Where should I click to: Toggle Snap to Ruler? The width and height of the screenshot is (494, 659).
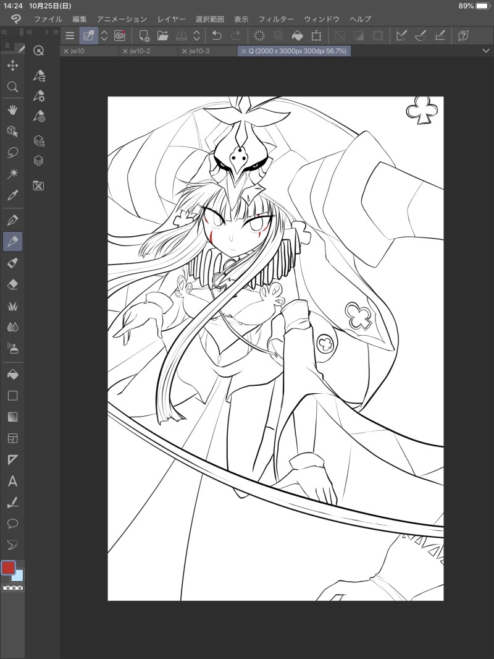pyautogui.click(x=401, y=36)
